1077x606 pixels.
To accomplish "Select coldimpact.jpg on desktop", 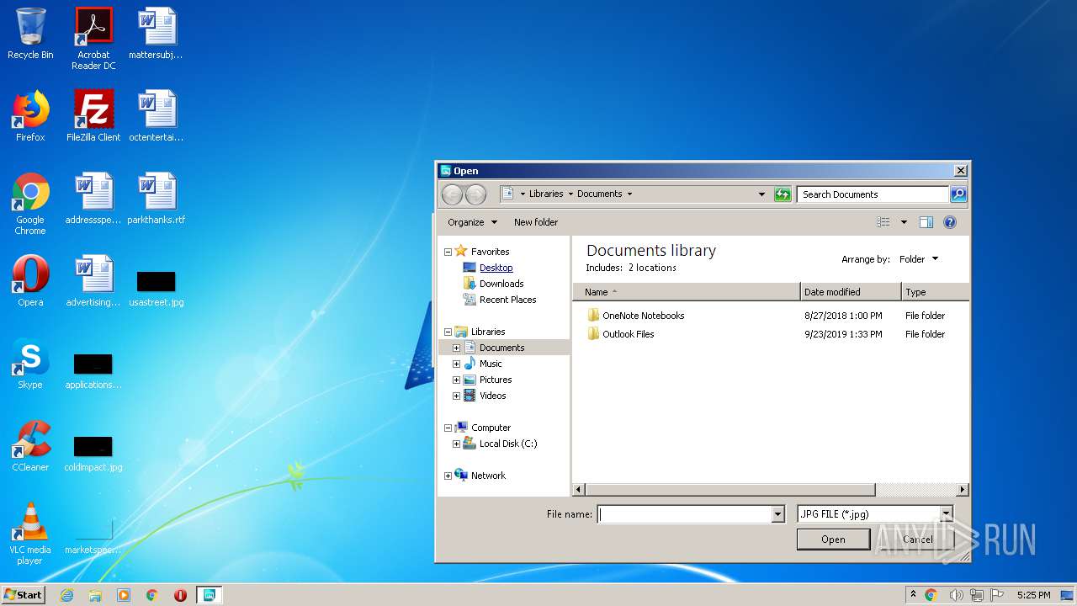I will (x=93, y=454).
